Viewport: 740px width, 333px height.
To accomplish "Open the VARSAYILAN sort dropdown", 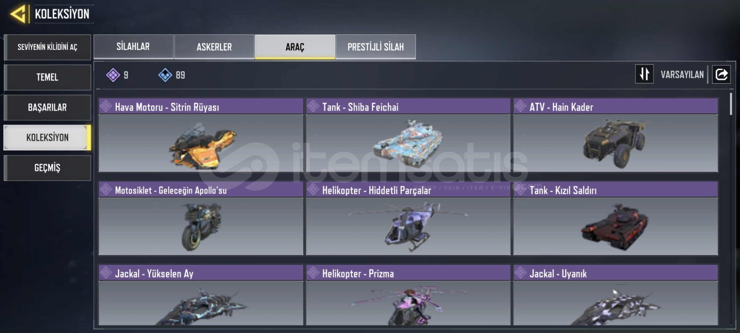I will tap(682, 74).
